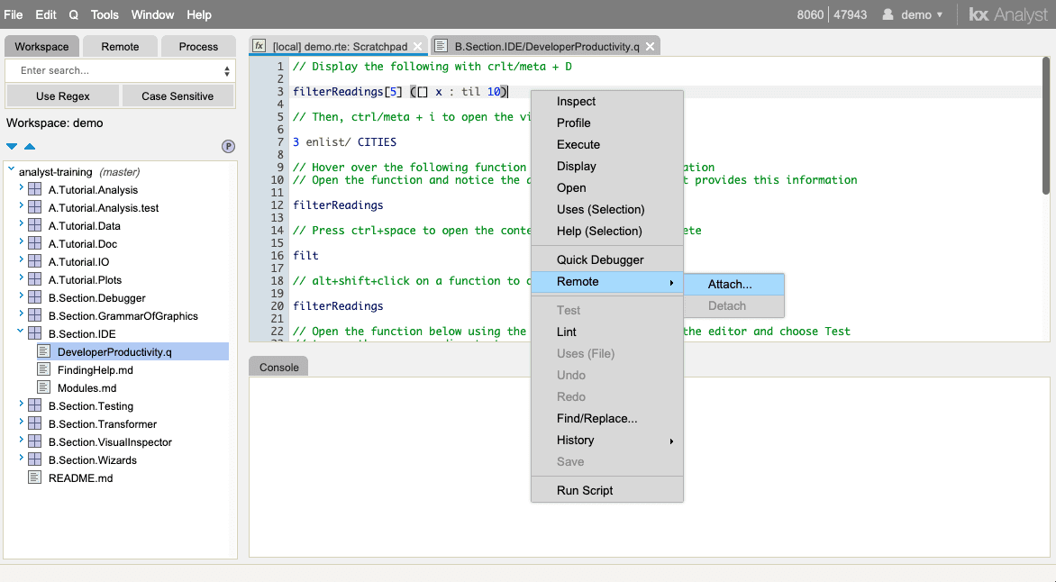
Task: Switch to the demo.rte Scratchpad tab
Action: coord(339,47)
